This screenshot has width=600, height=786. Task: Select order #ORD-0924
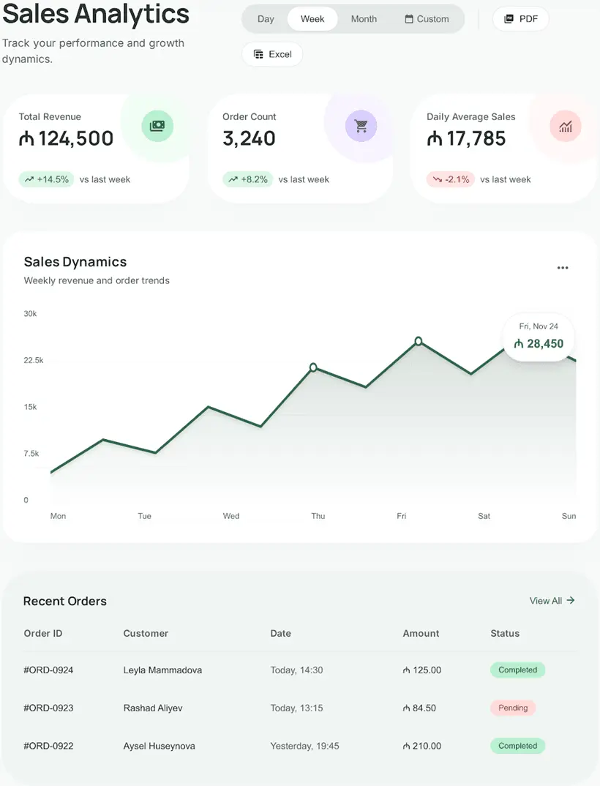(48, 670)
